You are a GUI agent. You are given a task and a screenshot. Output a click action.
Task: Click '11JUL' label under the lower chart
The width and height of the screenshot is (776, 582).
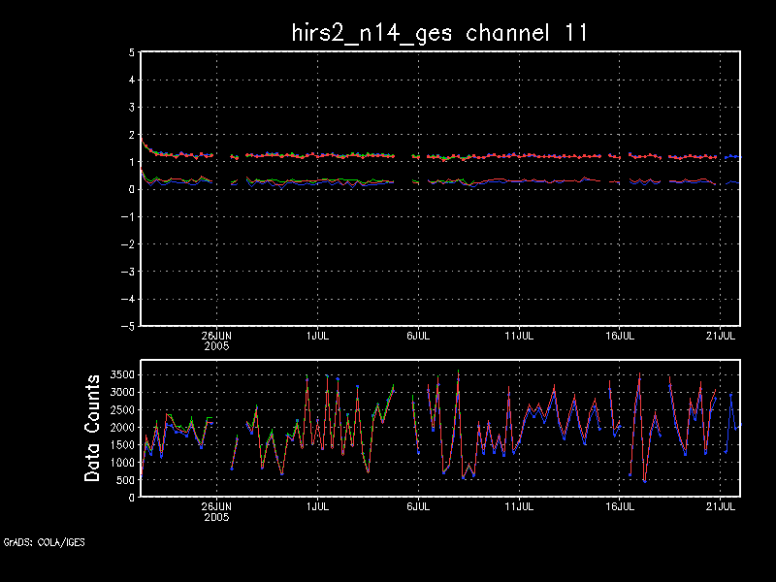pyautogui.click(x=519, y=506)
